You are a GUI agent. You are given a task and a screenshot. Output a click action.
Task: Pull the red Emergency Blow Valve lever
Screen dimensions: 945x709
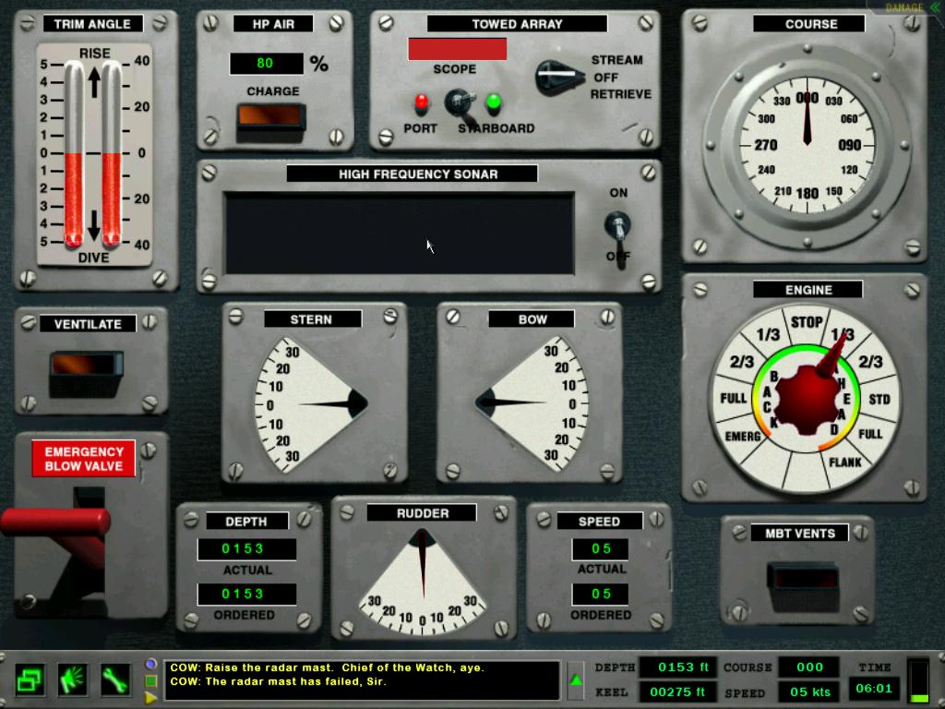tap(55, 523)
